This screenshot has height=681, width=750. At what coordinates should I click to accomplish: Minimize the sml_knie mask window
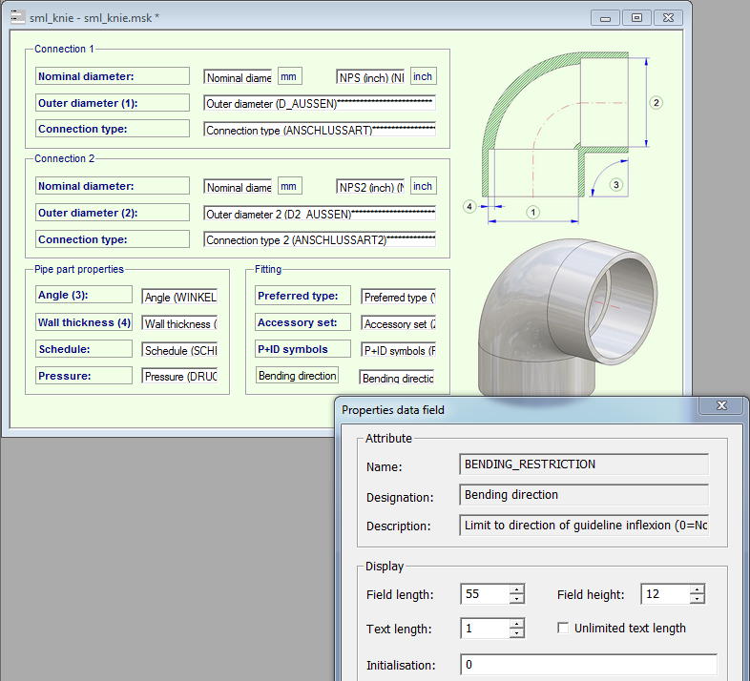[604, 17]
